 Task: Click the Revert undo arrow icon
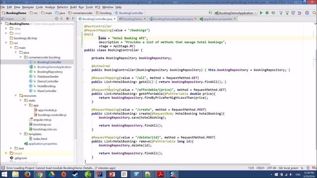(x=299, y=13)
